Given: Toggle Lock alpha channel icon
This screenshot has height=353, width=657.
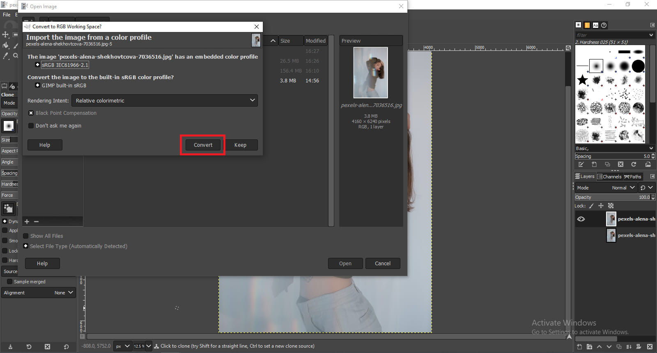Looking at the screenshot, I should click(x=611, y=206).
